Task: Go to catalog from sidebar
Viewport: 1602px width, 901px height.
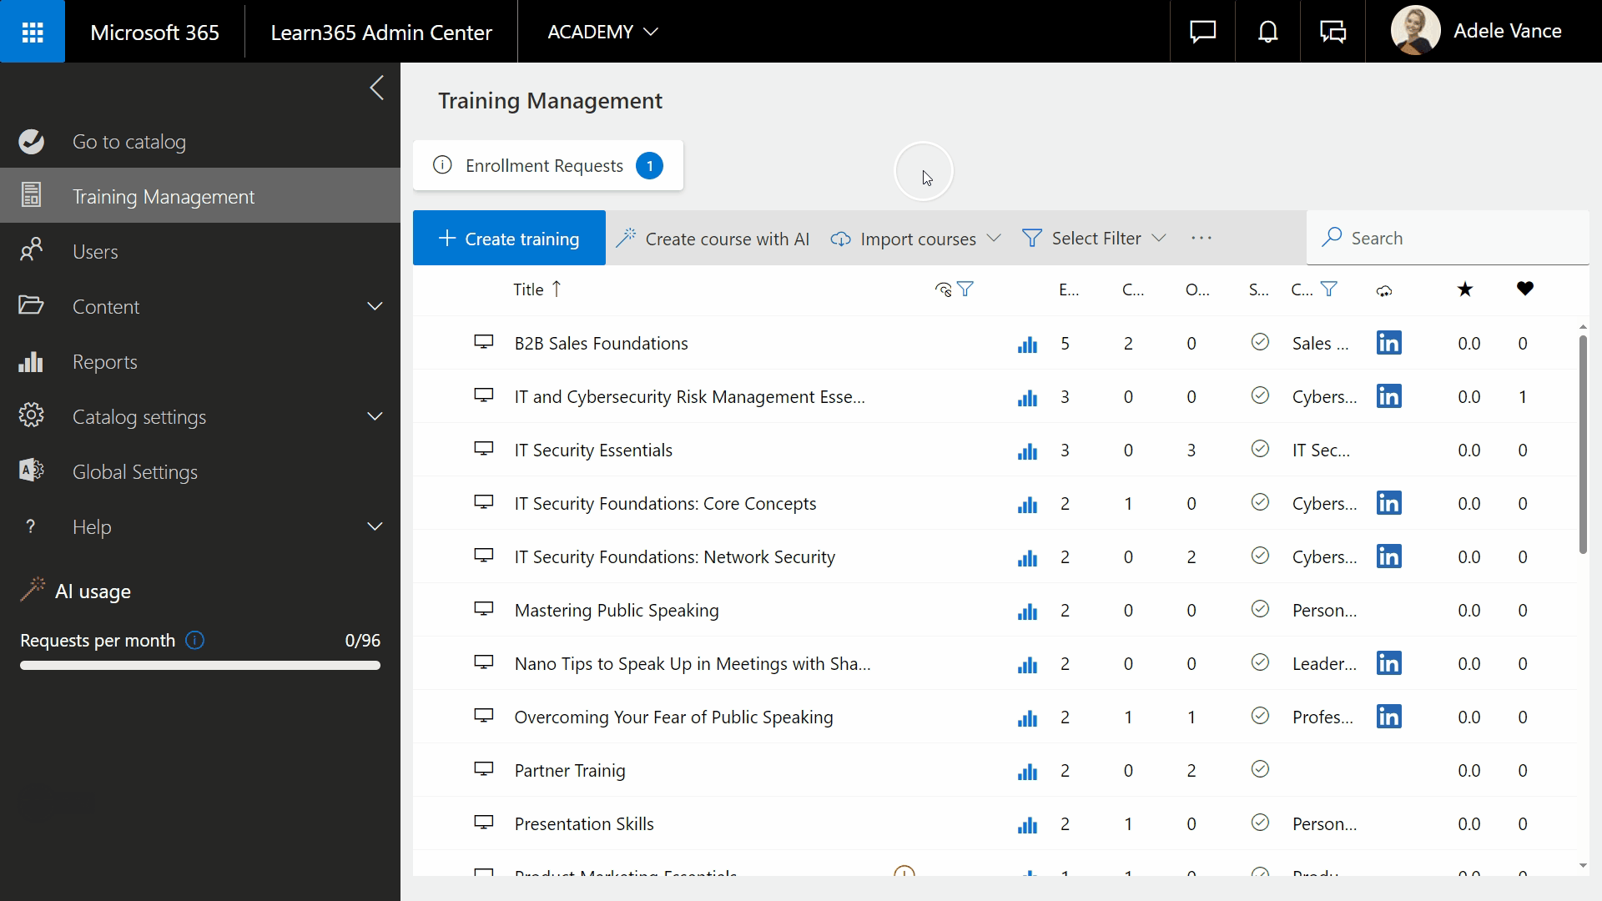Action: point(200,141)
